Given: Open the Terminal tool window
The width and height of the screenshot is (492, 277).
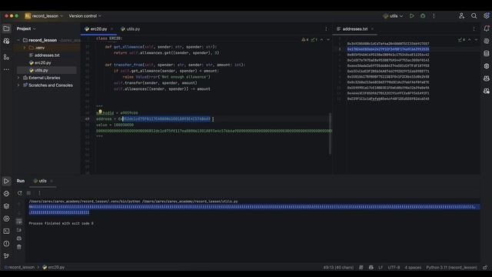Looking at the screenshot, I should pyautogui.click(x=6, y=231).
